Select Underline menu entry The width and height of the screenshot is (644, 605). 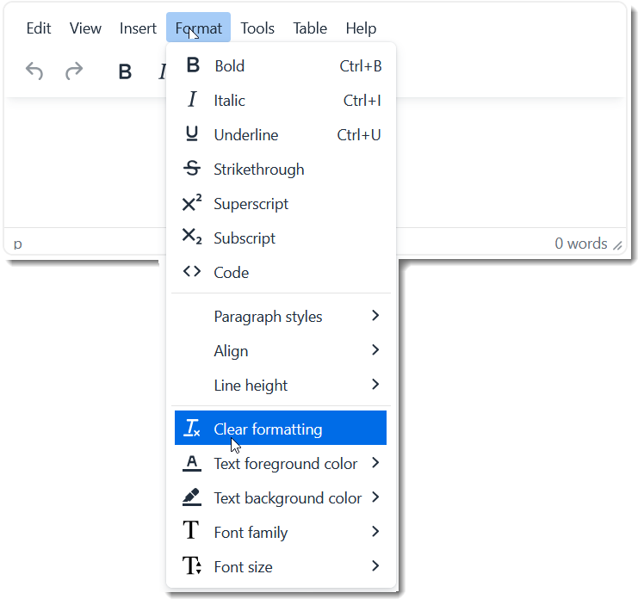pyautogui.click(x=281, y=134)
